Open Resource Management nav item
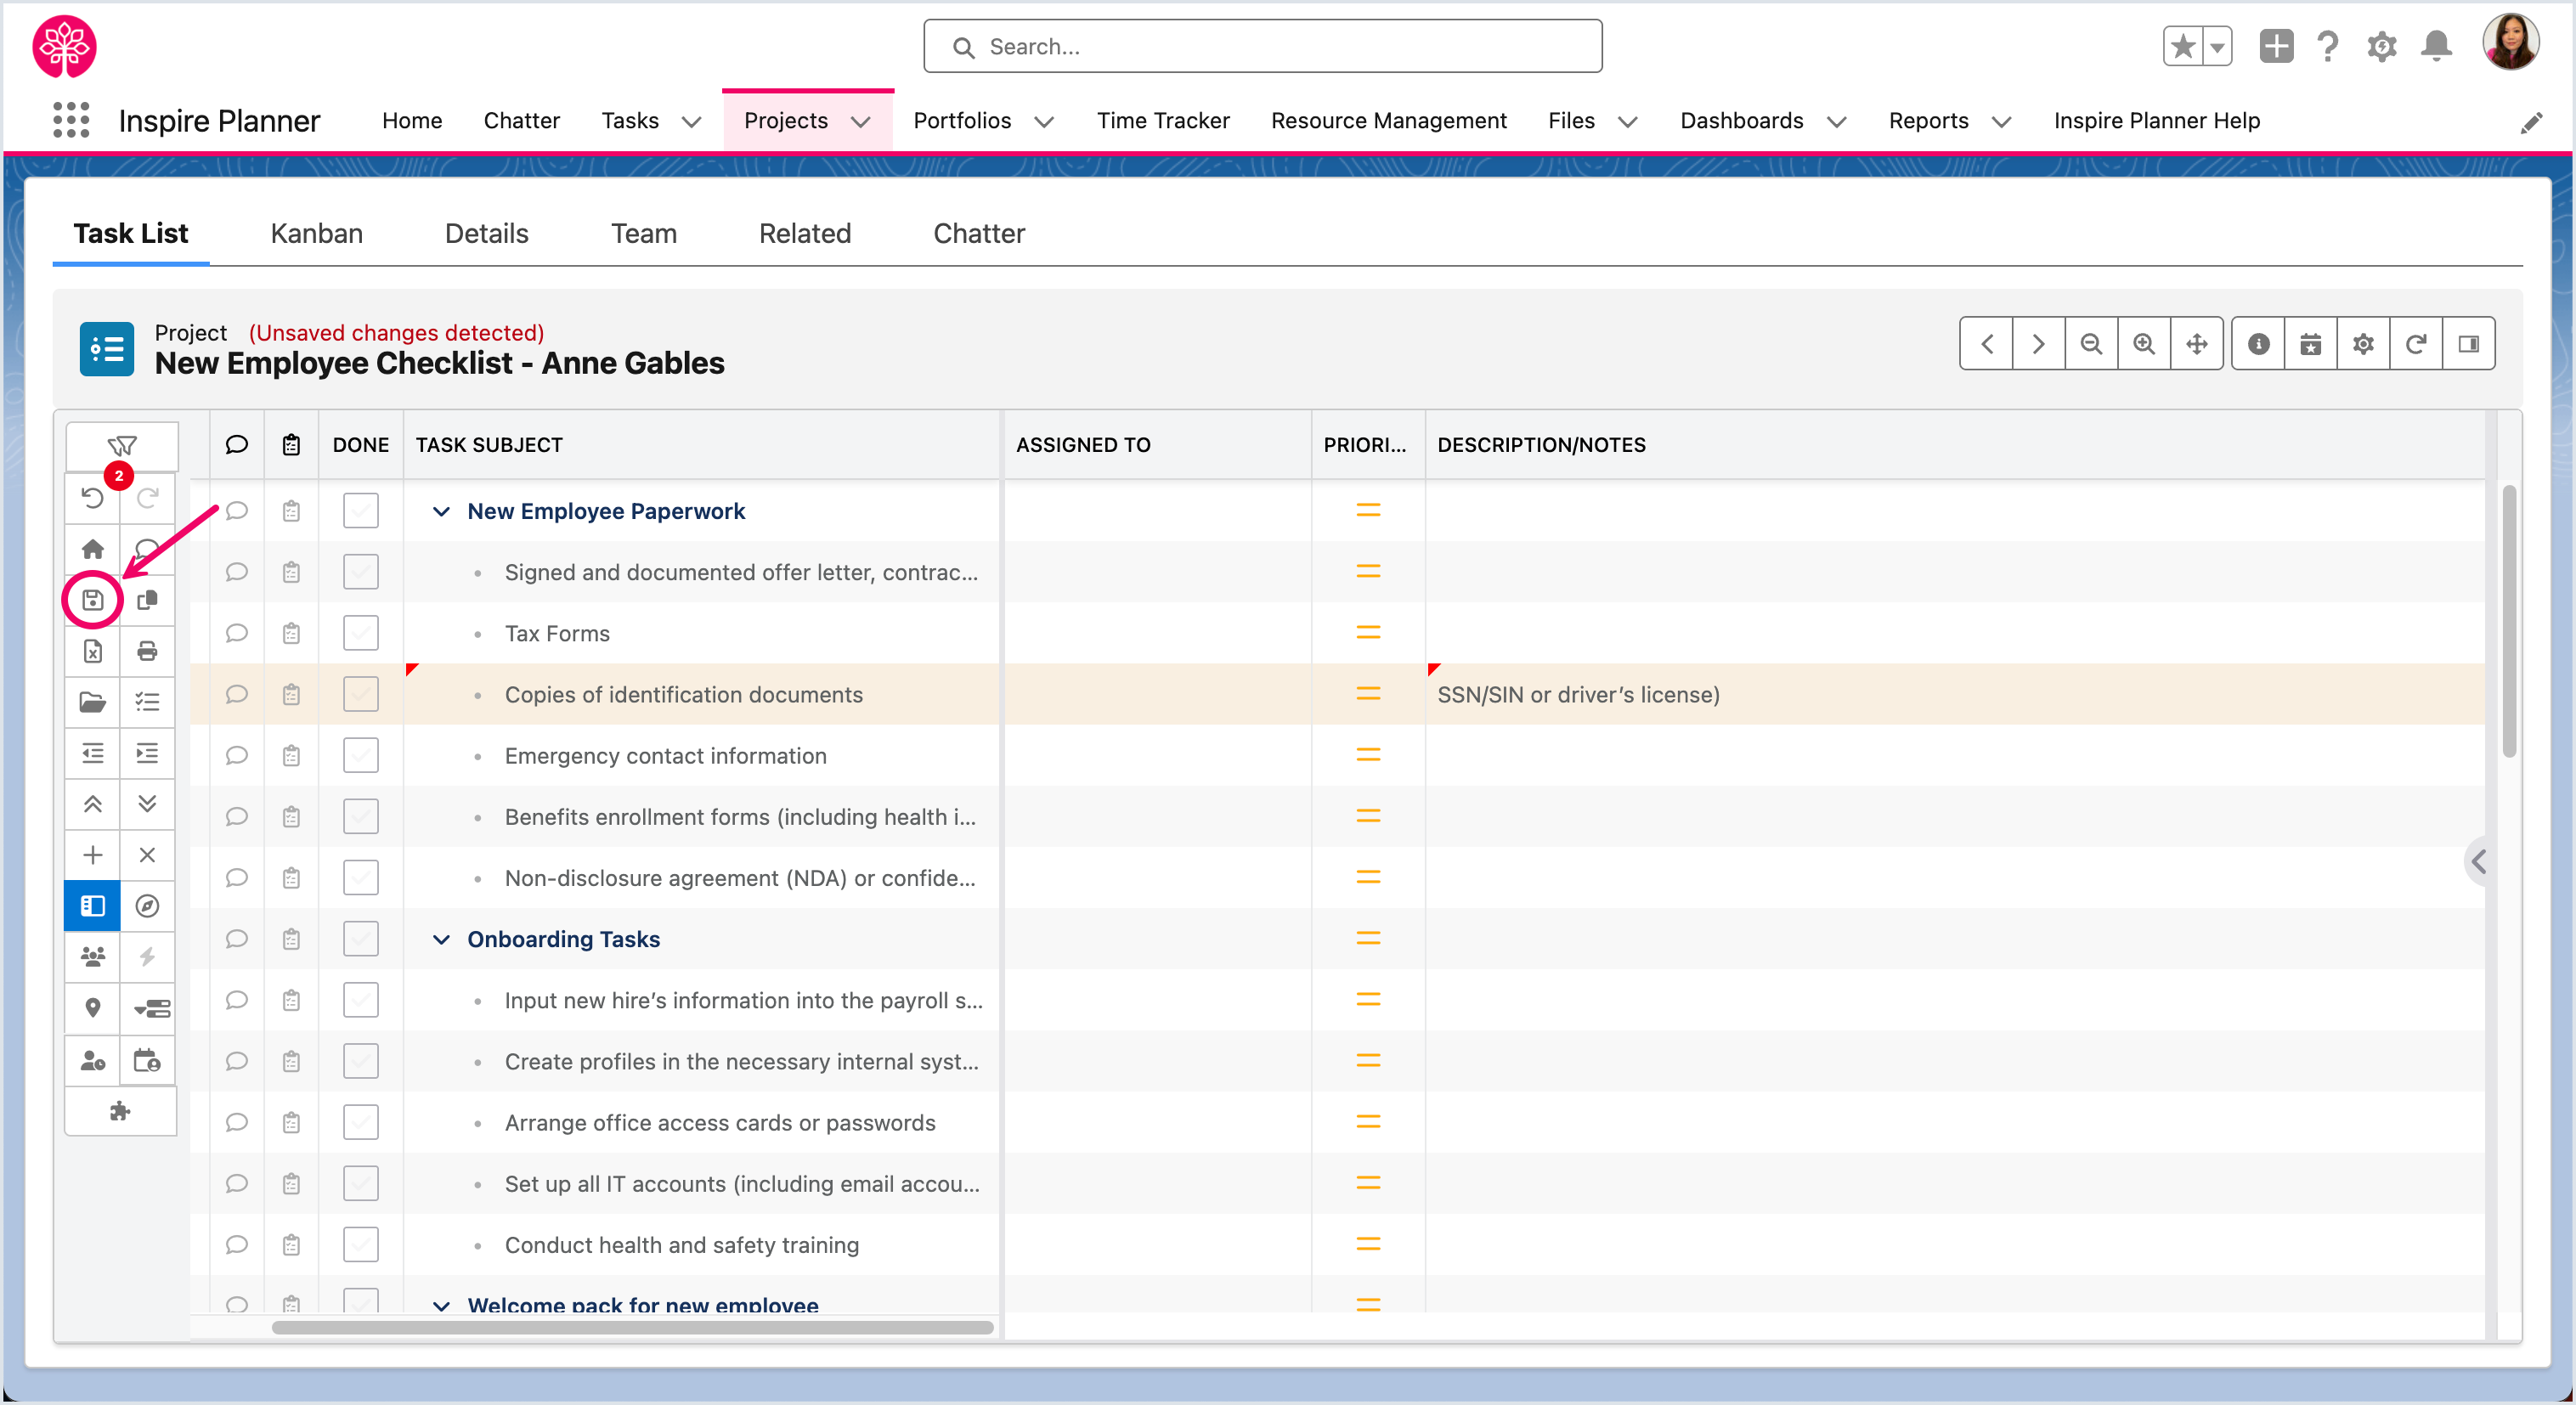Image resolution: width=2576 pixels, height=1405 pixels. [x=1388, y=121]
